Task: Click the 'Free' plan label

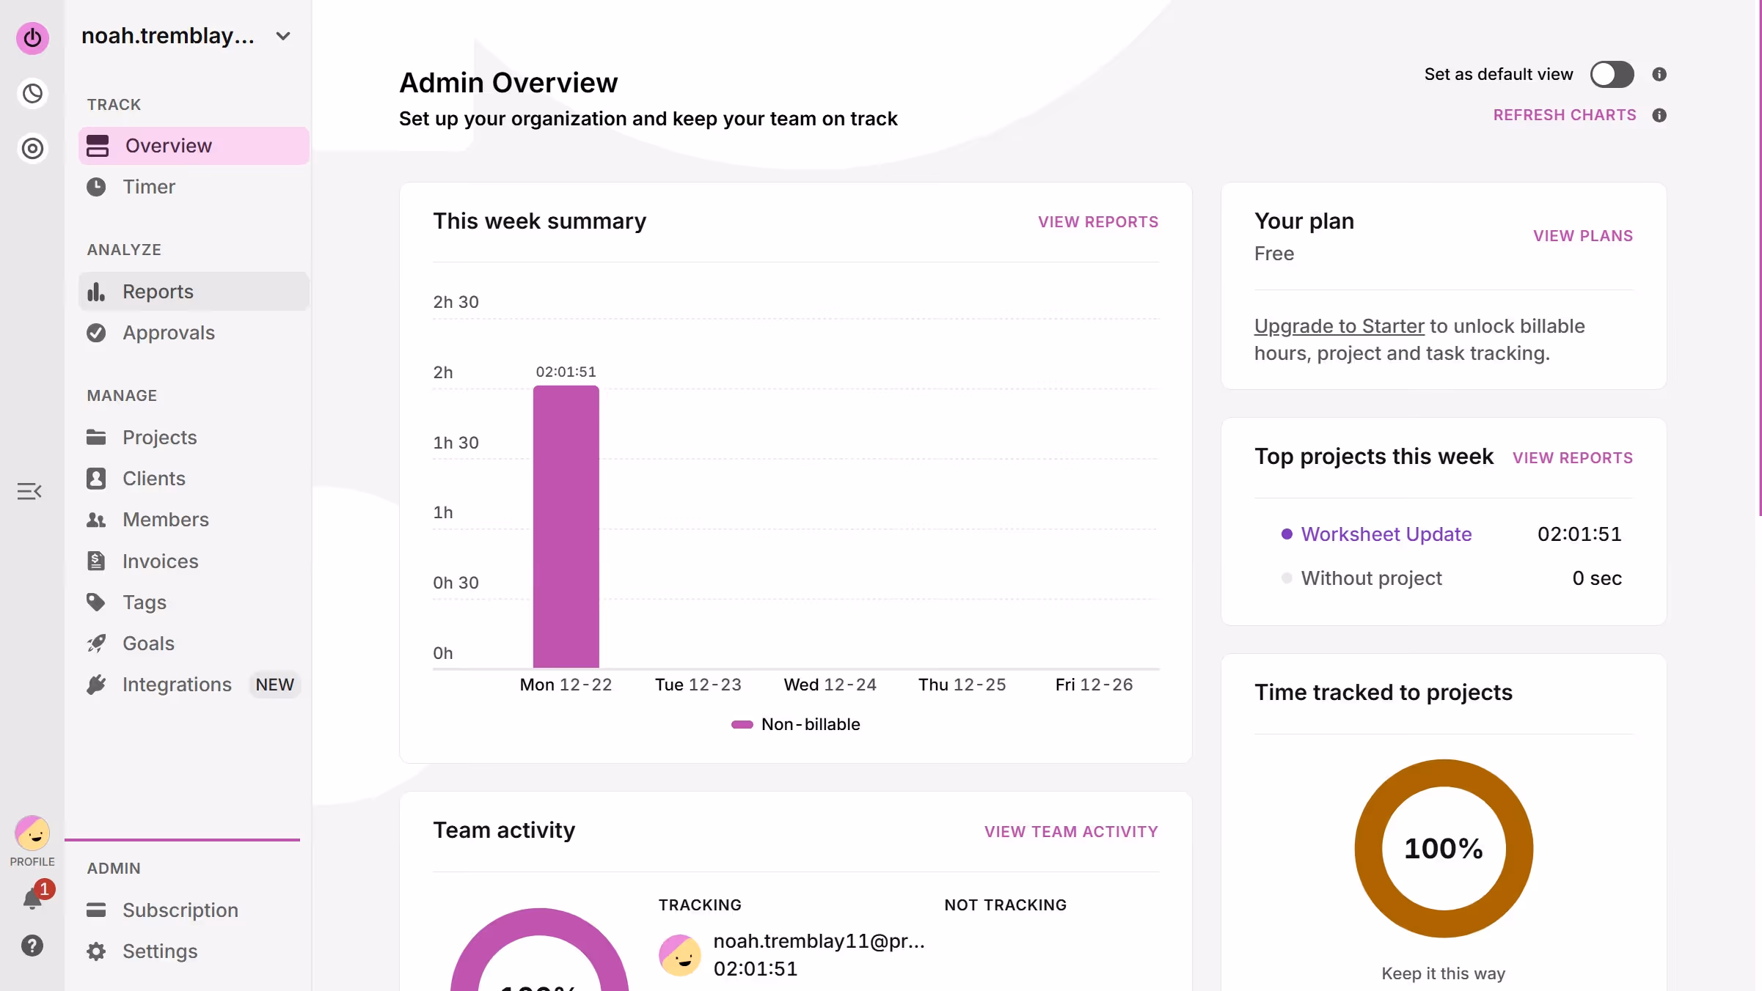Action: (x=1274, y=254)
